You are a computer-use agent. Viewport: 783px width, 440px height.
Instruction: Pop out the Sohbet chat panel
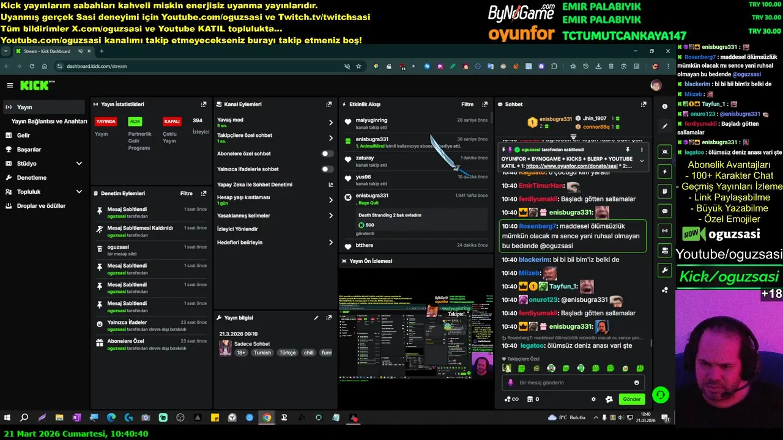[x=644, y=105]
